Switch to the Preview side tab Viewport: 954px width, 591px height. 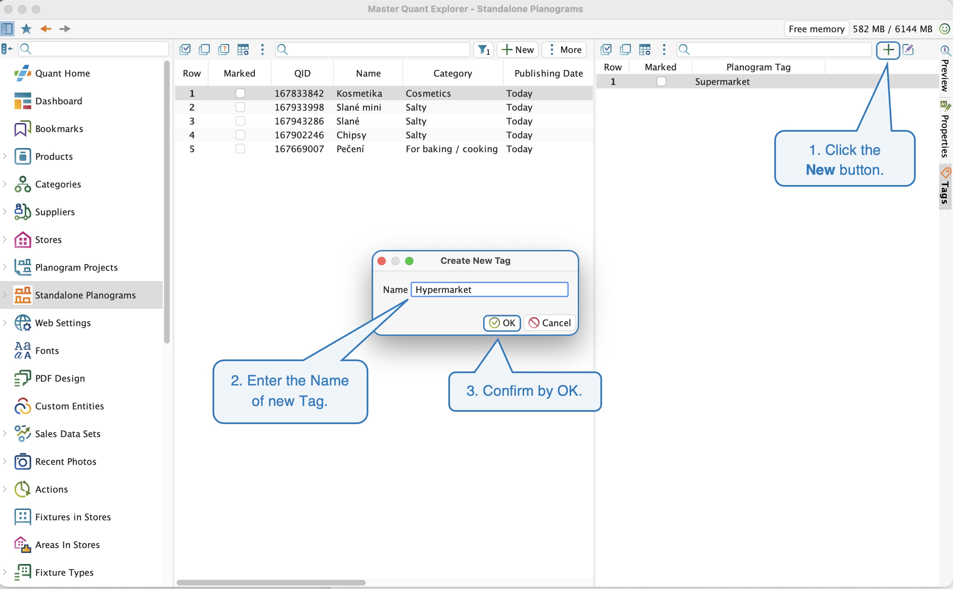945,69
